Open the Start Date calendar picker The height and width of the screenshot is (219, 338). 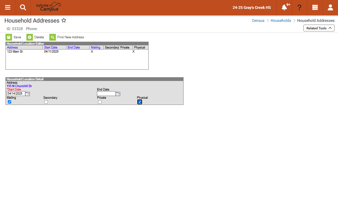pyautogui.click(x=28, y=94)
